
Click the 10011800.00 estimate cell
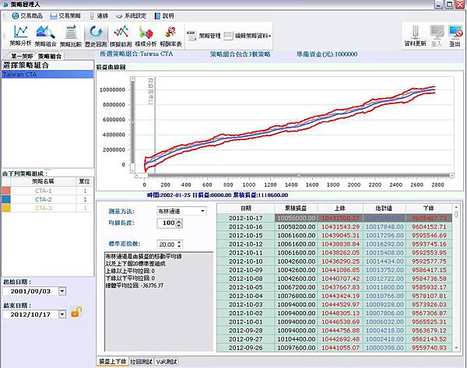point(384,287)
